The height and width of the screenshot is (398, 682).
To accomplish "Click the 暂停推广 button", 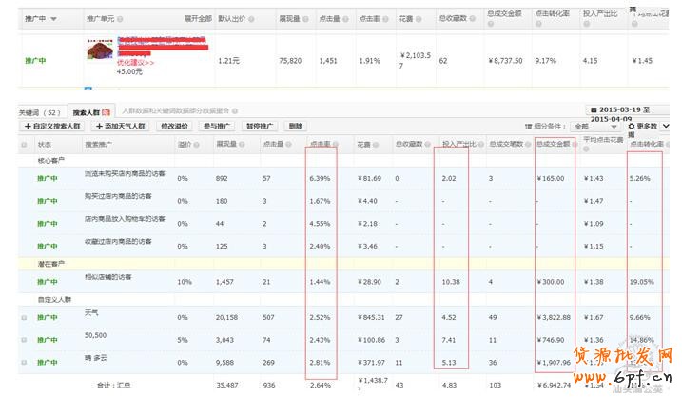I will point(259,126).
